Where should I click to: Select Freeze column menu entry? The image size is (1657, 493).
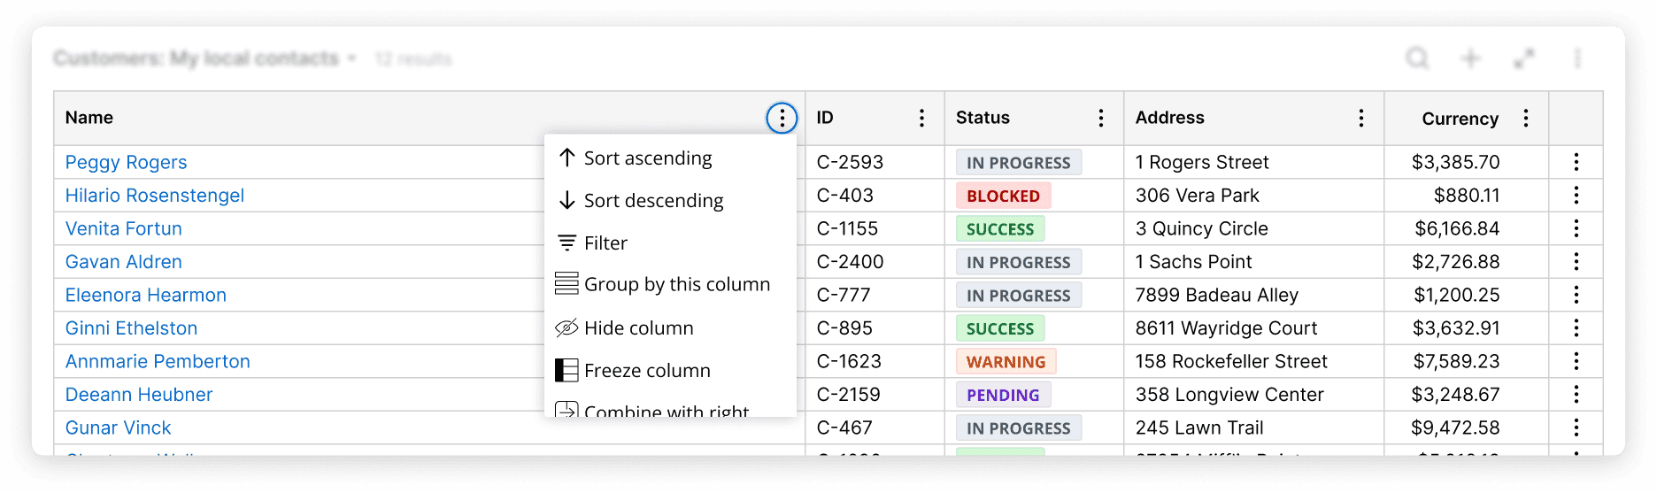tap(670, 370)
